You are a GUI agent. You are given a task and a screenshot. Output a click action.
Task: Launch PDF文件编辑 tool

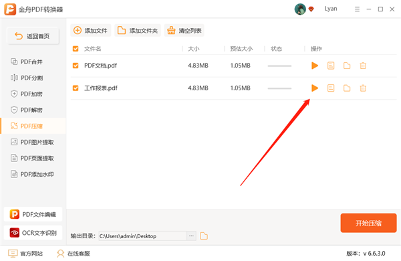point(33,214)
